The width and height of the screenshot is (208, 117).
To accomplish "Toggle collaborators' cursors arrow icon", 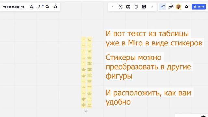I will point(162,7).
